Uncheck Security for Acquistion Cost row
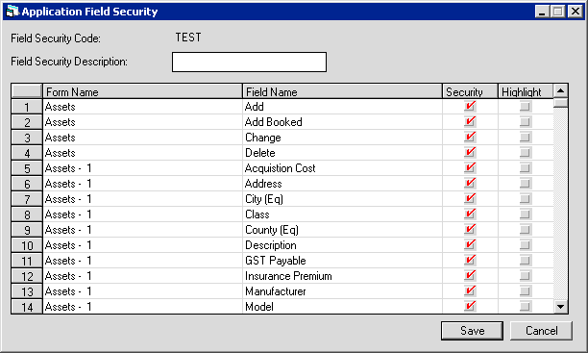This screenshot has width=588, height=353. (x=470, y=168)
